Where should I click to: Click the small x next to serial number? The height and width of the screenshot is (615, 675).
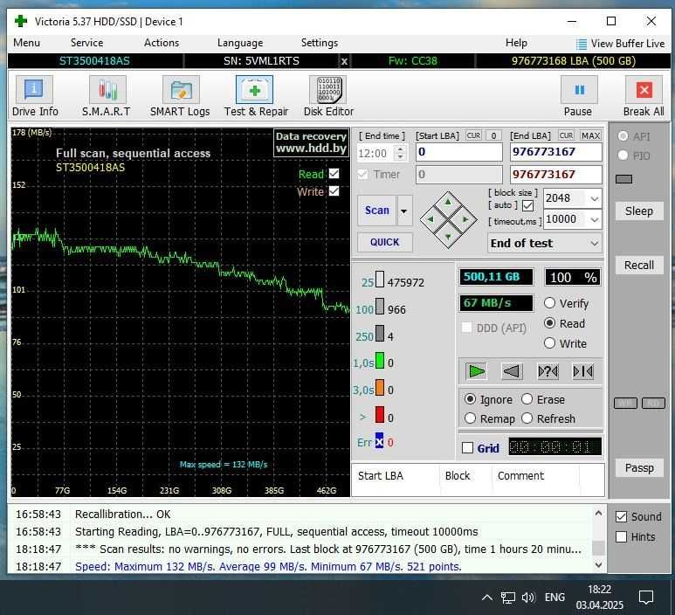(x=344, y=61)
